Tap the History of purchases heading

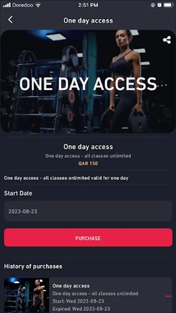33,266
